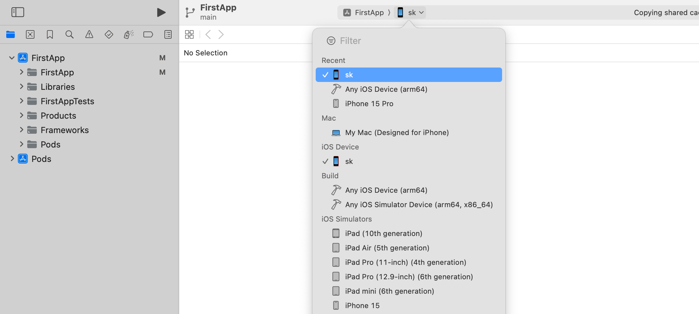Select iPad (10th generation) simulator
Viewport: 699px width, 314px height.
tap(409, 233)
